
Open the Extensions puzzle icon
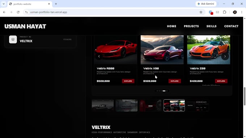click(x=225, y=12)
